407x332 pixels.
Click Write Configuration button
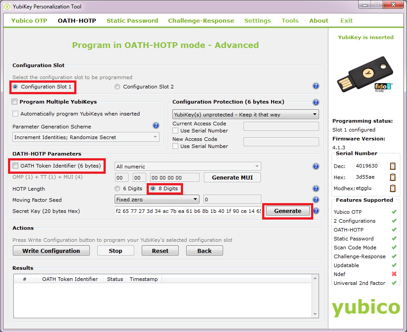point(51,251)
